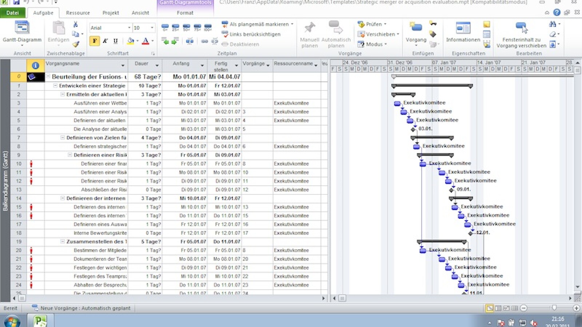The image size is (582, 327).
Task: Insert a new task with Vorgang icon
Action: click(416, 28)
